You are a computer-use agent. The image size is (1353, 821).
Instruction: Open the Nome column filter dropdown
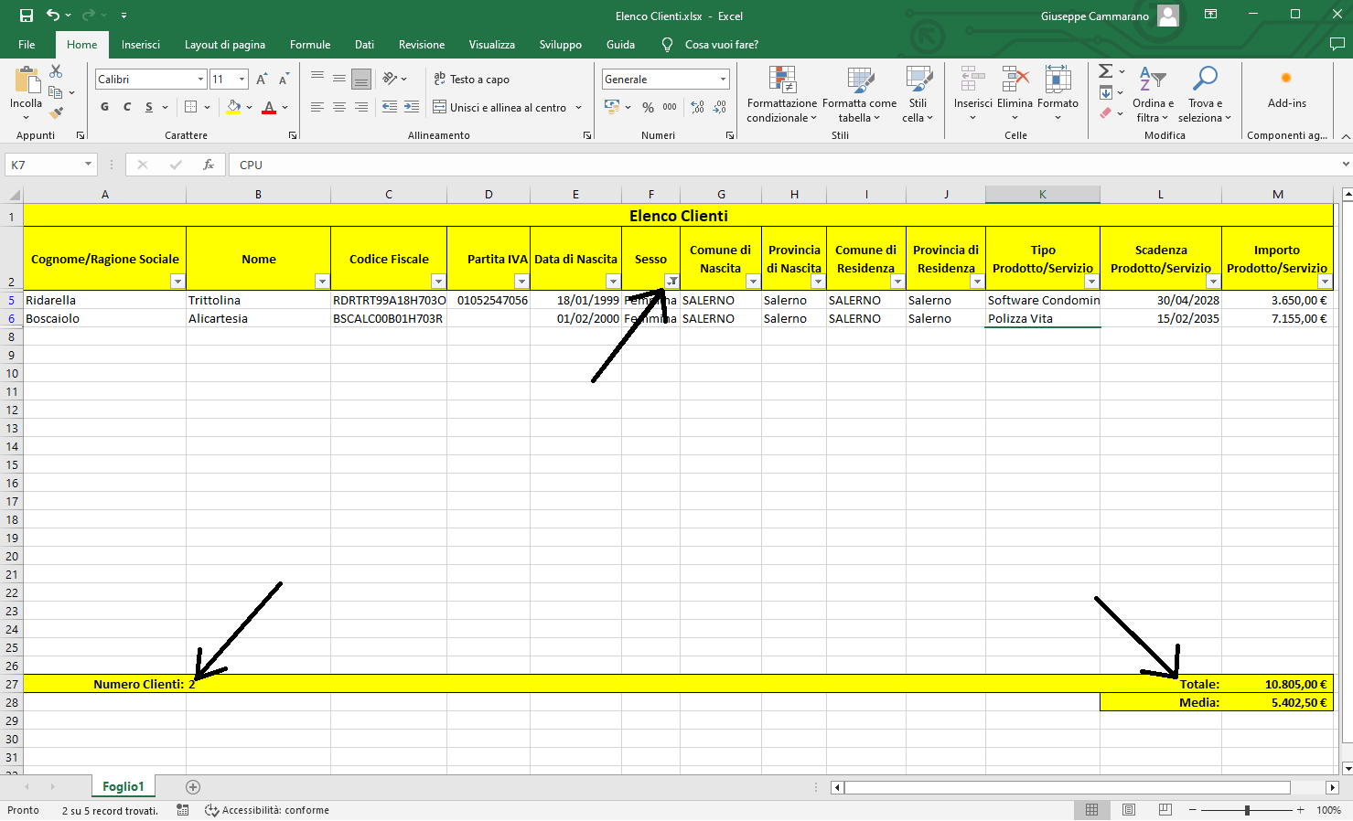pos(322,282)
